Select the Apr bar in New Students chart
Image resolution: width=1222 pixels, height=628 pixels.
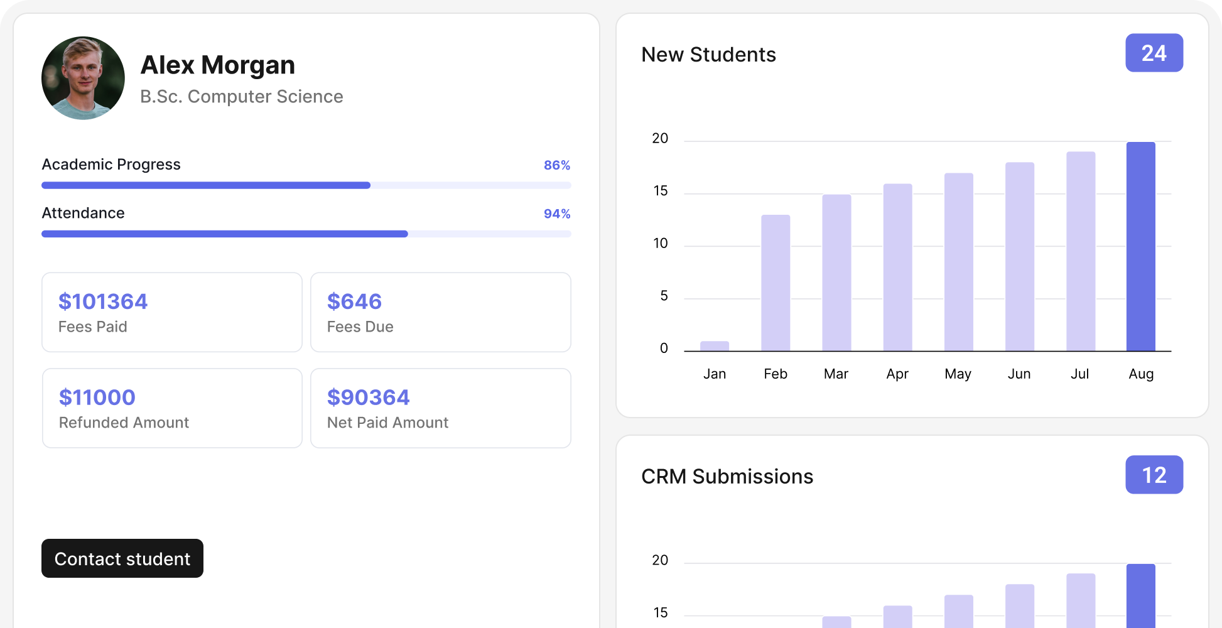[x=897, y=267]
